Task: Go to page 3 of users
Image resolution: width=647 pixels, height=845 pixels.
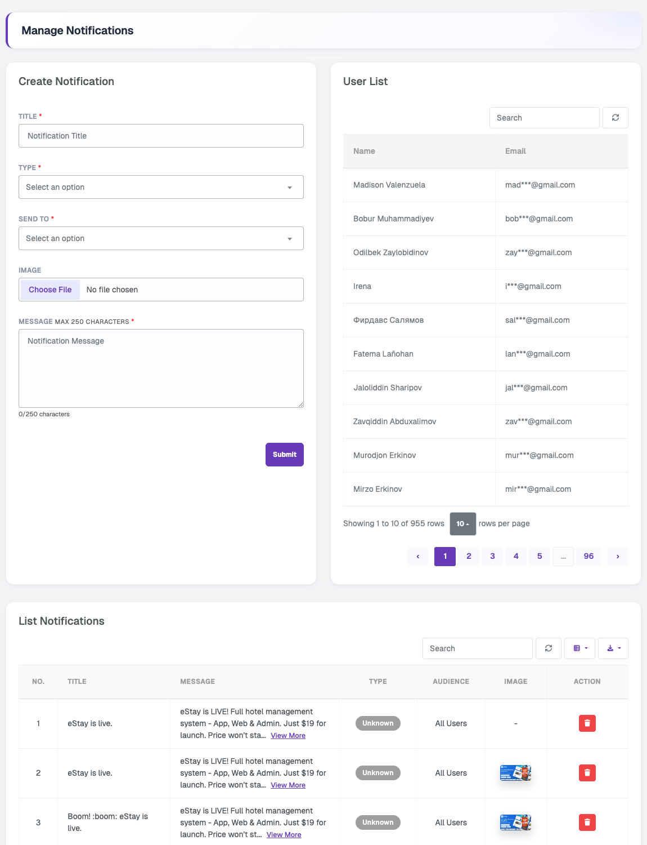Action: tap(492, 556)
